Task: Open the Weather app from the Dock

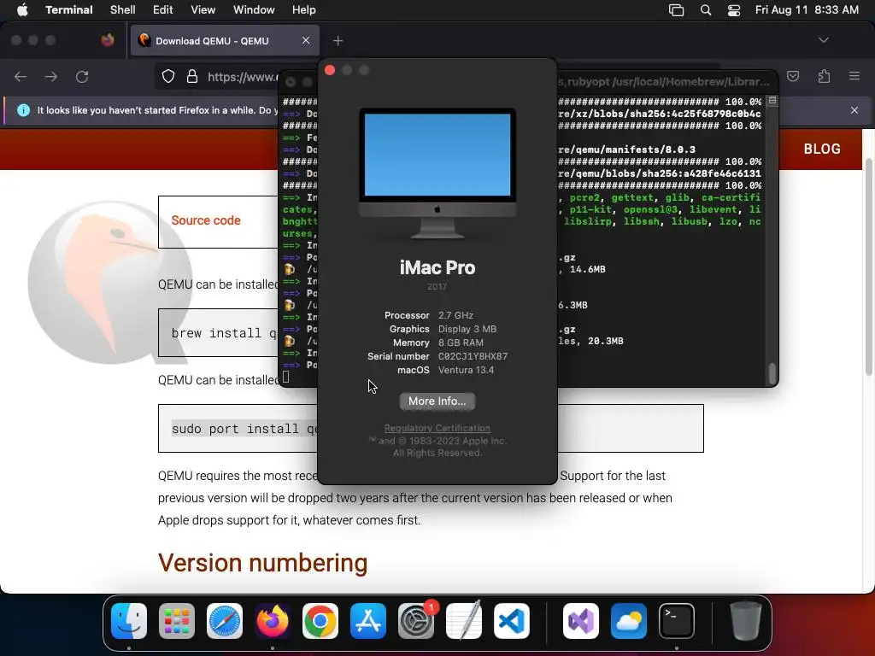Action: tap(628, 621)
